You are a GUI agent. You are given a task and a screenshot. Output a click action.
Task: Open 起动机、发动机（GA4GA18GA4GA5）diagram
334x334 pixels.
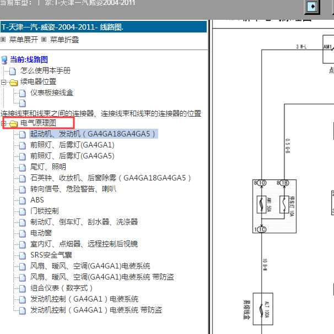94,134
